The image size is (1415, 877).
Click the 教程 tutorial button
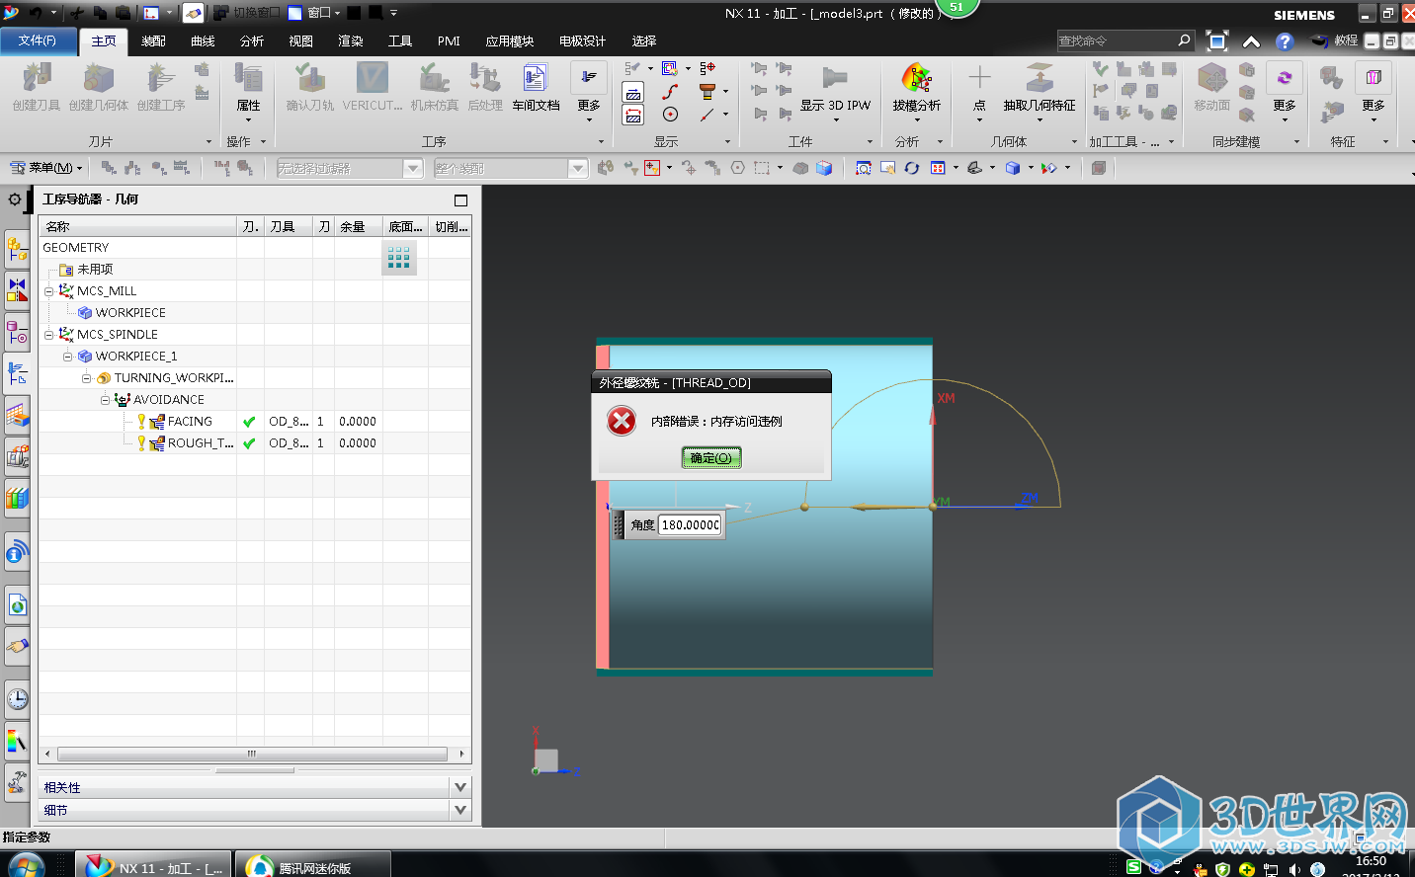coord(1334,40)
